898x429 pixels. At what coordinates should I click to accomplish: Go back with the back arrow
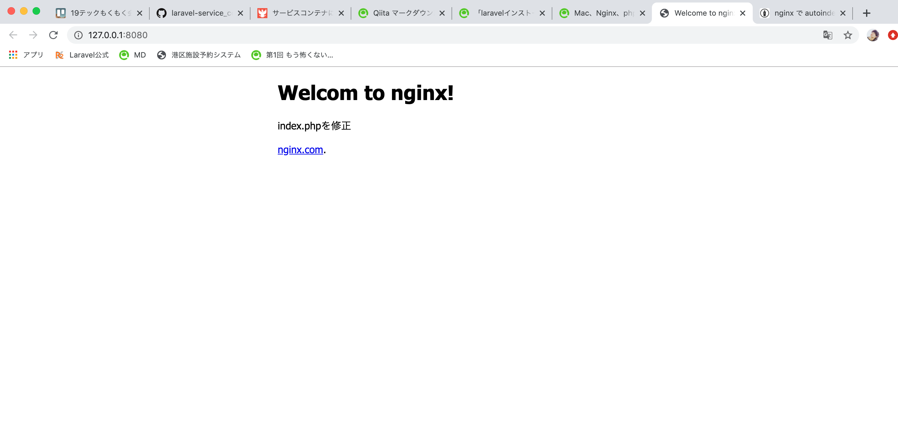click(x=13, y=35)
